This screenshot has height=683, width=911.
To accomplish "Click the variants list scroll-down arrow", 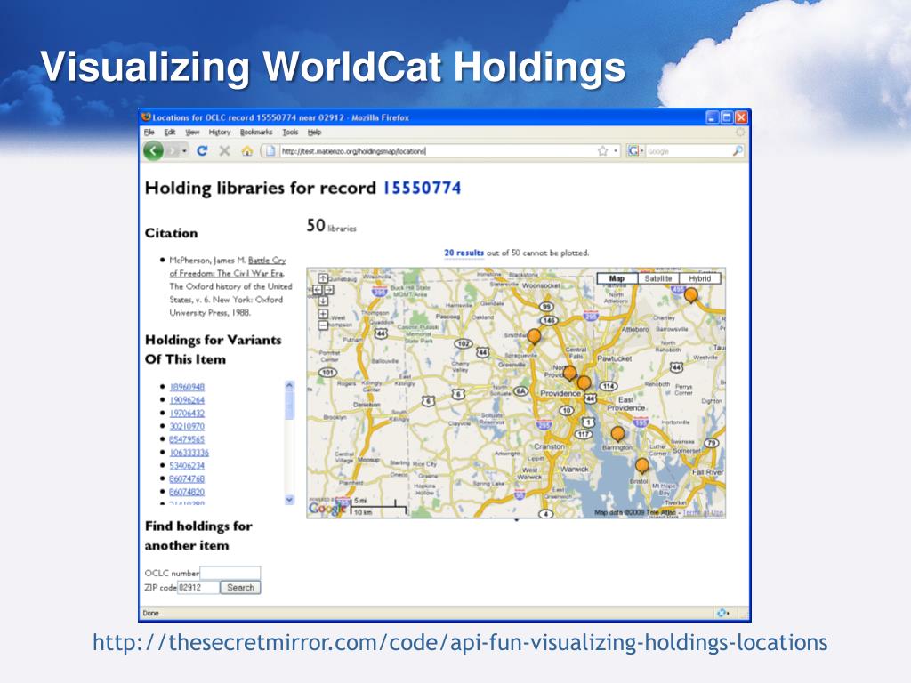I will (289, 500).
